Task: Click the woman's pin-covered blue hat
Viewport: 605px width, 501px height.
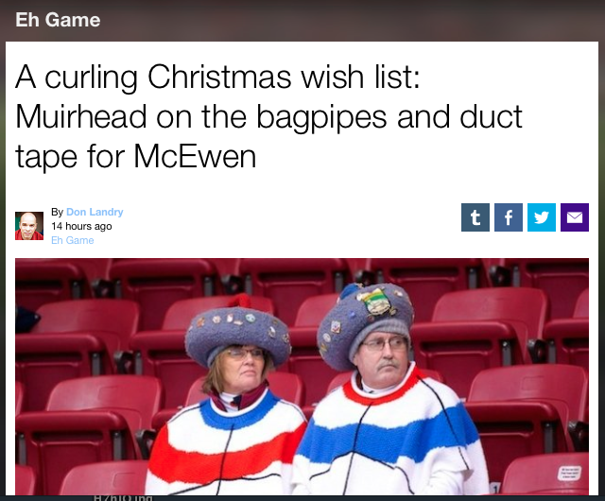Action: pyautogui.click(x=238, y=335)
